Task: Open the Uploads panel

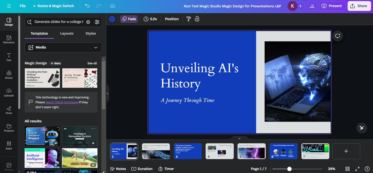Action: pyautogui.click(x=9, y=93)
